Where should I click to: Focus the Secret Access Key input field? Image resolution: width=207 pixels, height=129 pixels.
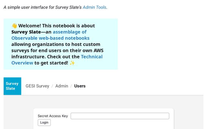120,116
